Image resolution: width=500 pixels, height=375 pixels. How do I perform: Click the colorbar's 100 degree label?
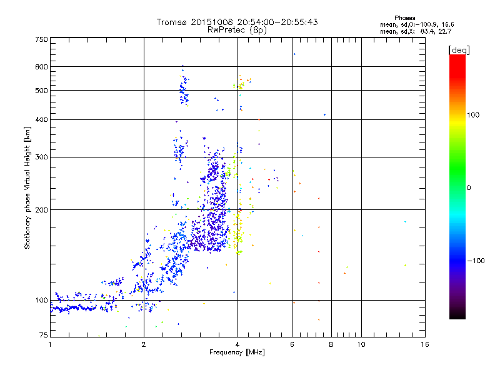tap(473, 115)
